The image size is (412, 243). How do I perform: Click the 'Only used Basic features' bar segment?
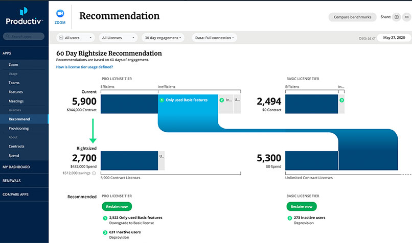[x=188, y=104]
